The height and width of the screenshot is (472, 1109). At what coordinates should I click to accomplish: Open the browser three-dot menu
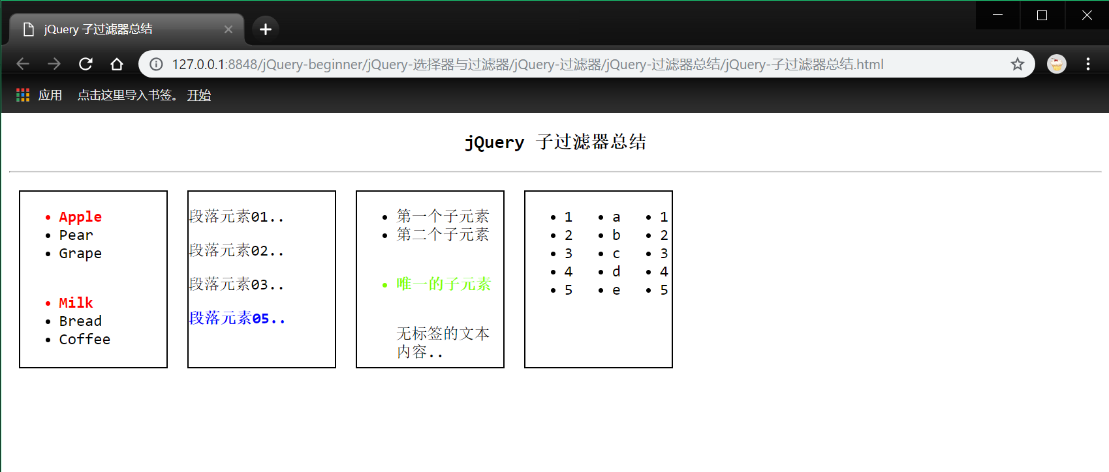point(1087,64)
